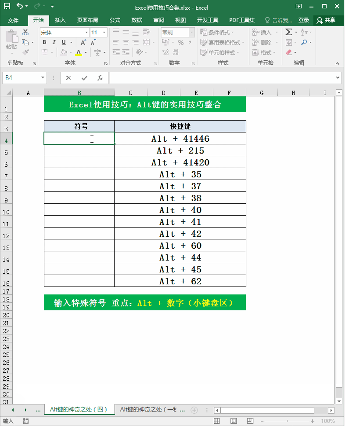345x426 pixels.
Task: Click the decrease decimal icon
Action: (175, 52)
